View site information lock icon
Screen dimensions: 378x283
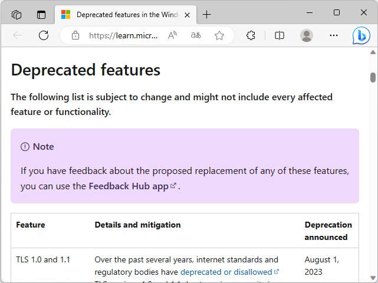tap(75, 35)
